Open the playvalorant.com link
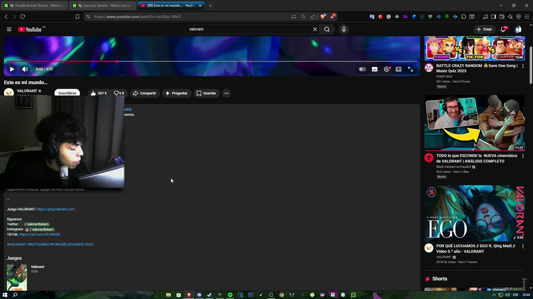Viewport: 533px width, 299px height. (55, 209)
